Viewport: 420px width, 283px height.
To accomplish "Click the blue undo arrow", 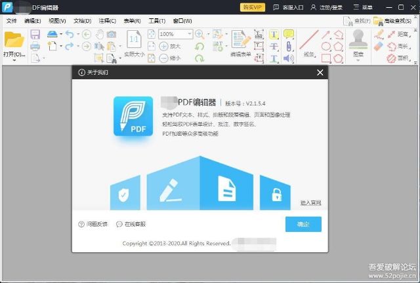I will click(70, 34).
